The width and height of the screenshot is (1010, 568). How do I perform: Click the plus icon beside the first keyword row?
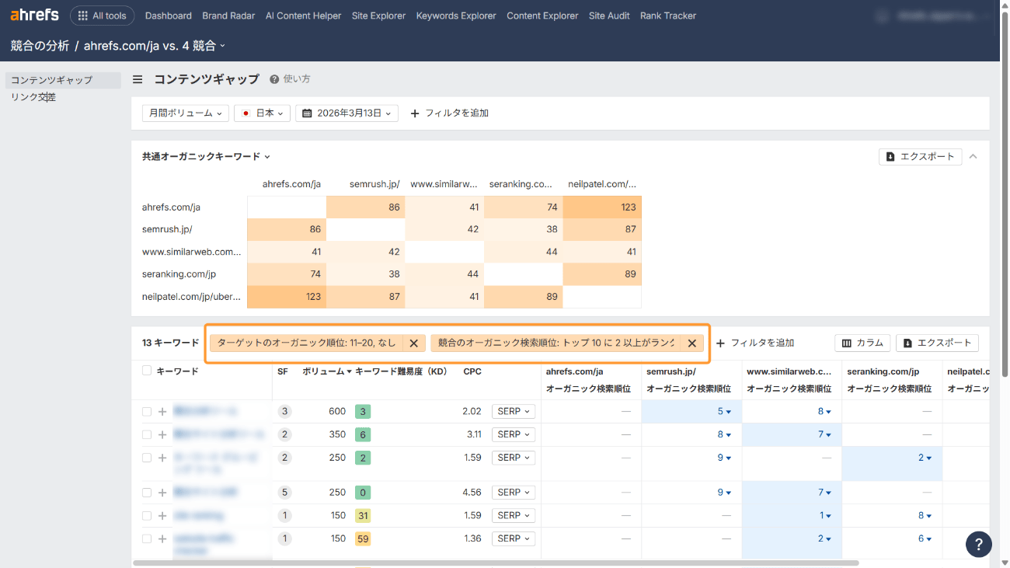pyautogui.click(x=162, y=411)
